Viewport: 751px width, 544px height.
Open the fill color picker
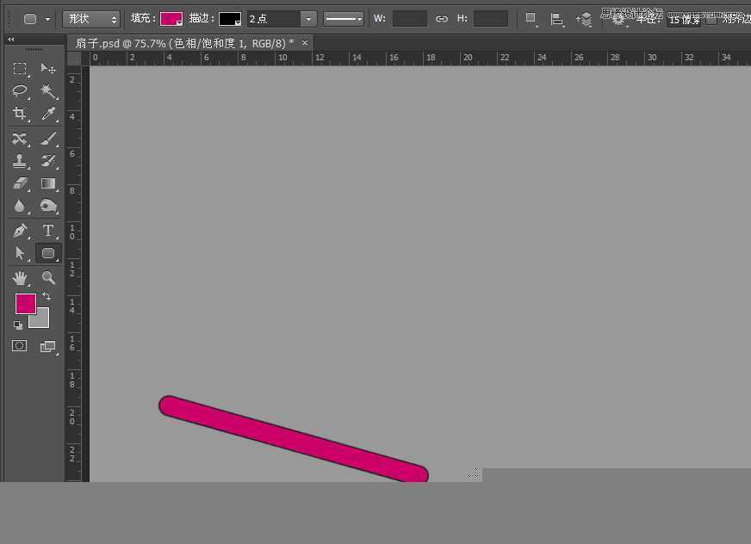[x=171, y=19]
